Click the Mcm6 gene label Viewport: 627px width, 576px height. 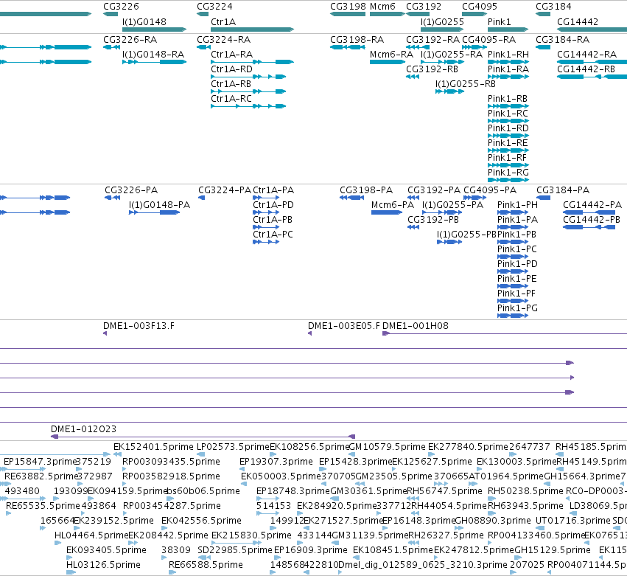pyautogui.click(x=382, y=7)
